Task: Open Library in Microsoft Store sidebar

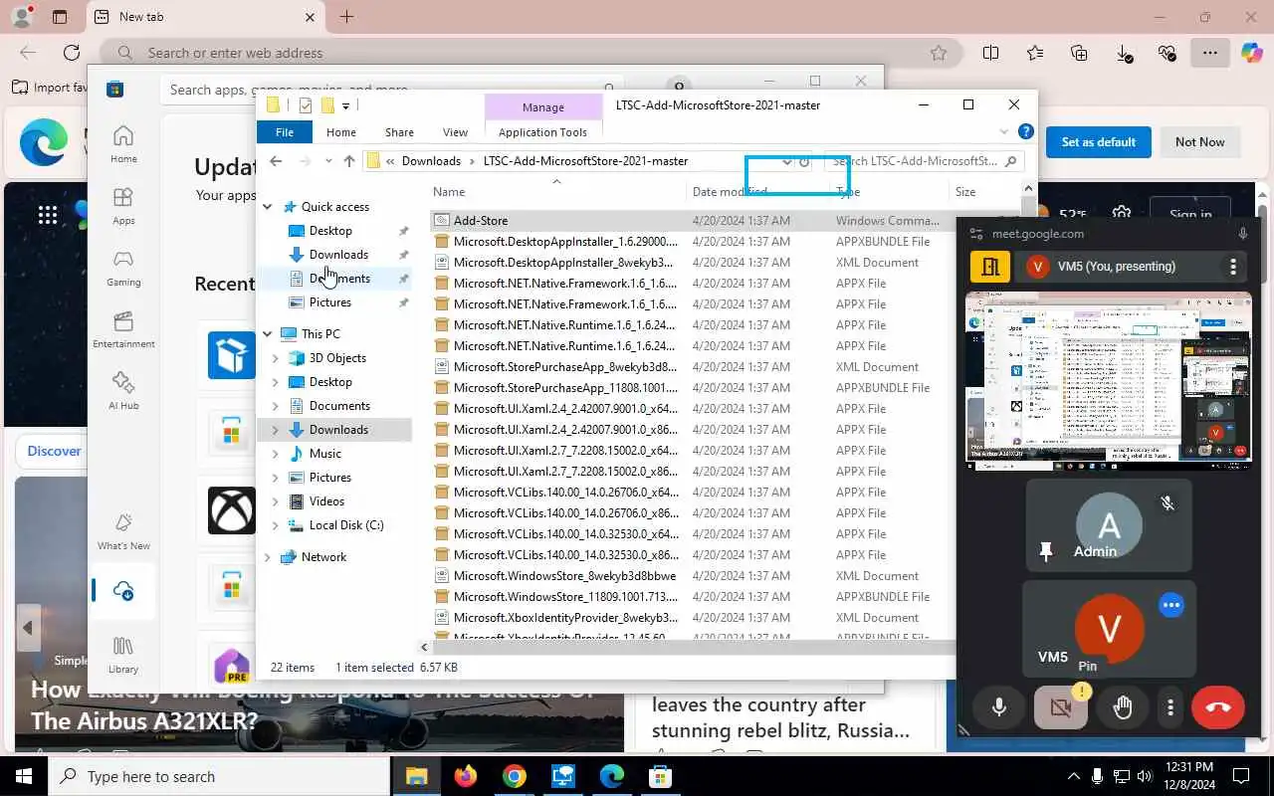Action: [x=123, y=655]
